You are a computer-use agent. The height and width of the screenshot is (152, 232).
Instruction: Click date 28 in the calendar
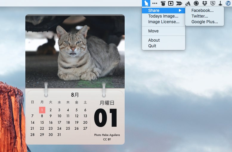[x=33, y=134]
